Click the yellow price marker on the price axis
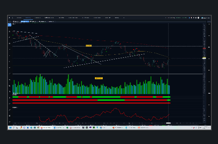 click(204, 58)
